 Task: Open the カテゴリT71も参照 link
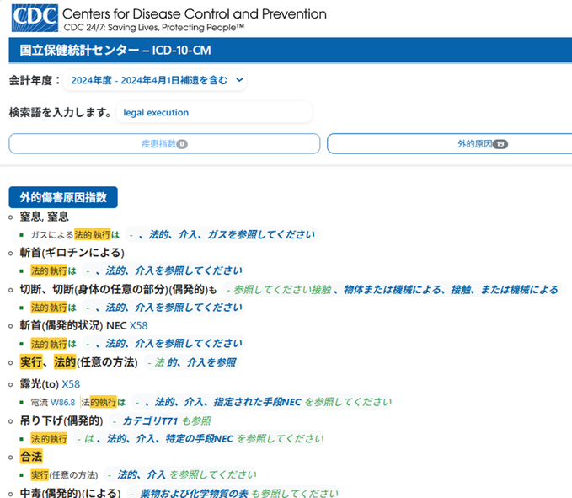pos(167,420)
